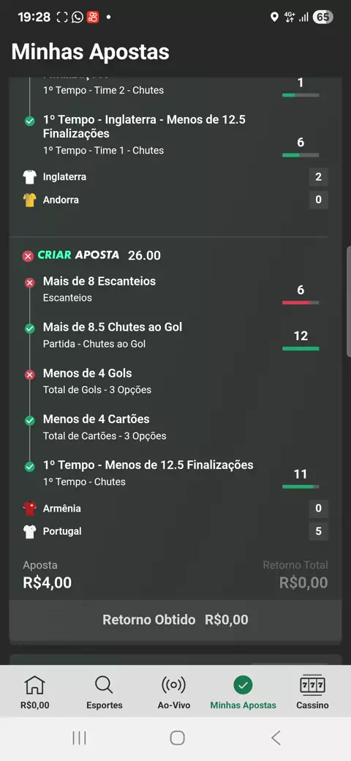Tap the Armênia red jersey icon

[29, 509]
